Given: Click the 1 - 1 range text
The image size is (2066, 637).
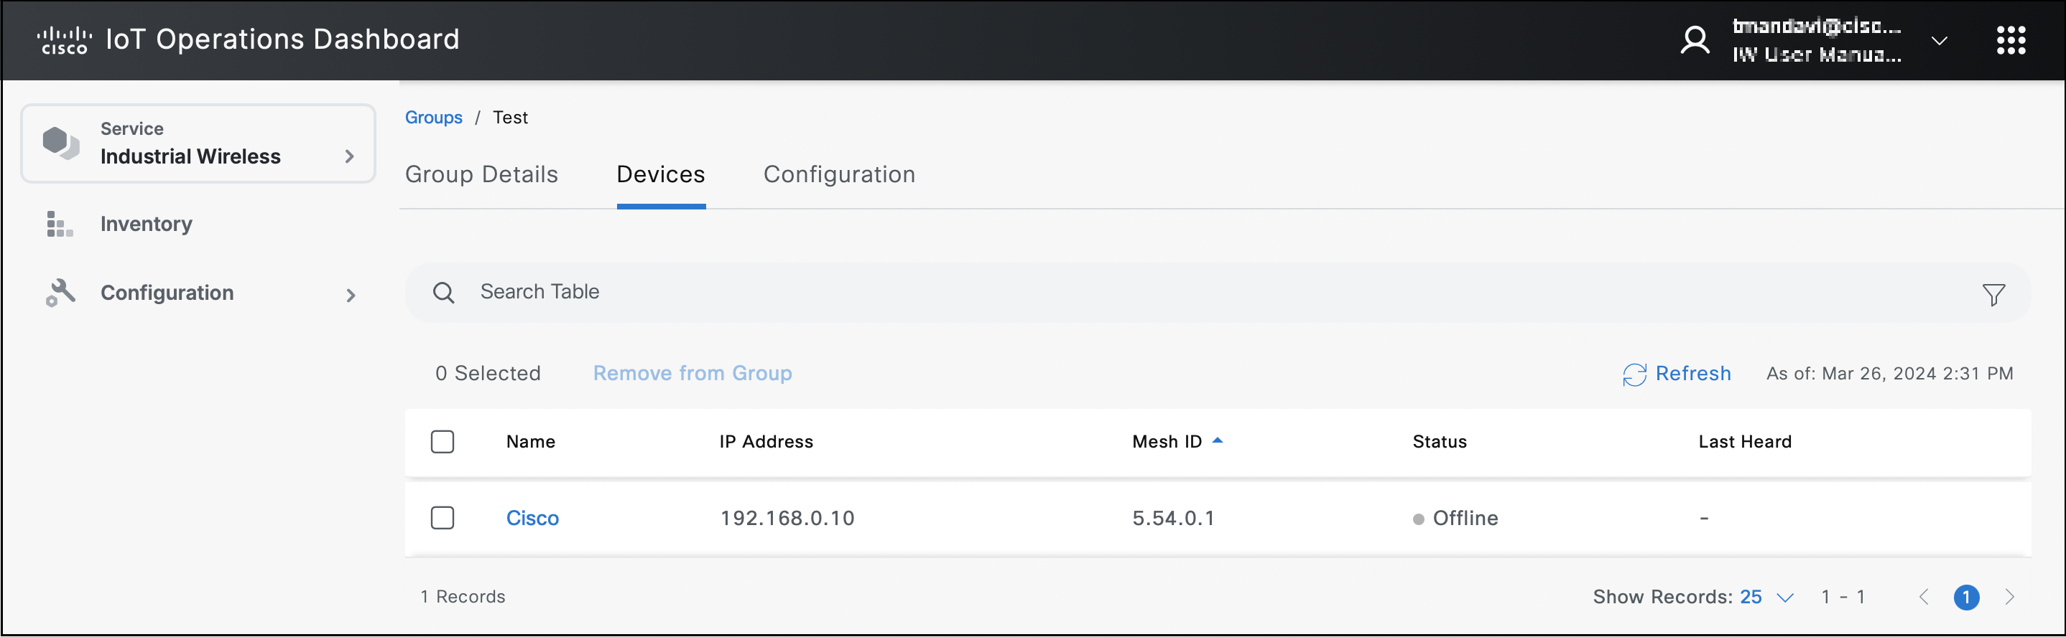Looking at the screenshot, I should (x=1843, y=597).
